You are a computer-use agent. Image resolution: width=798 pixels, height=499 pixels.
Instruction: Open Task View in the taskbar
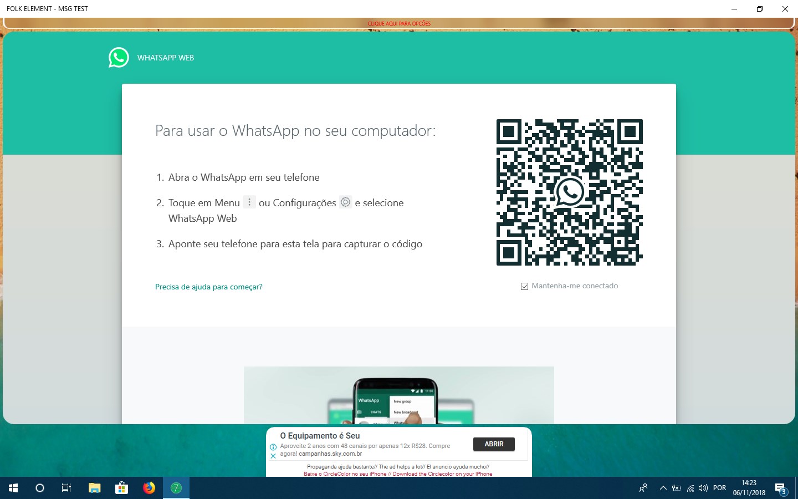(66, 488)
